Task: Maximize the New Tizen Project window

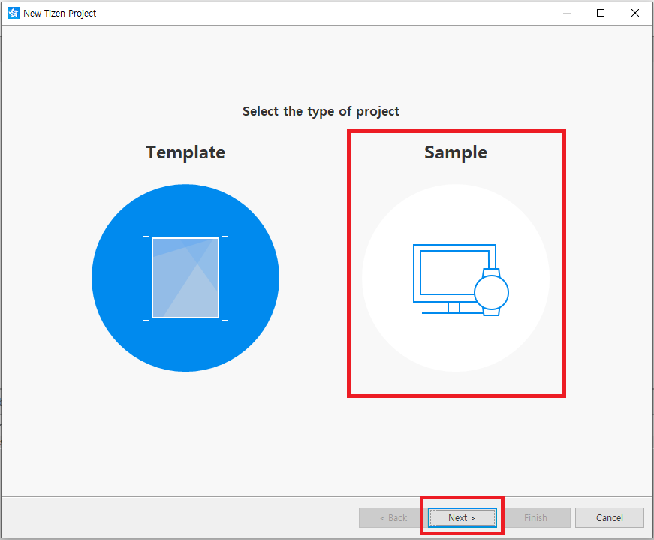Action: click(x=601, y=13)
